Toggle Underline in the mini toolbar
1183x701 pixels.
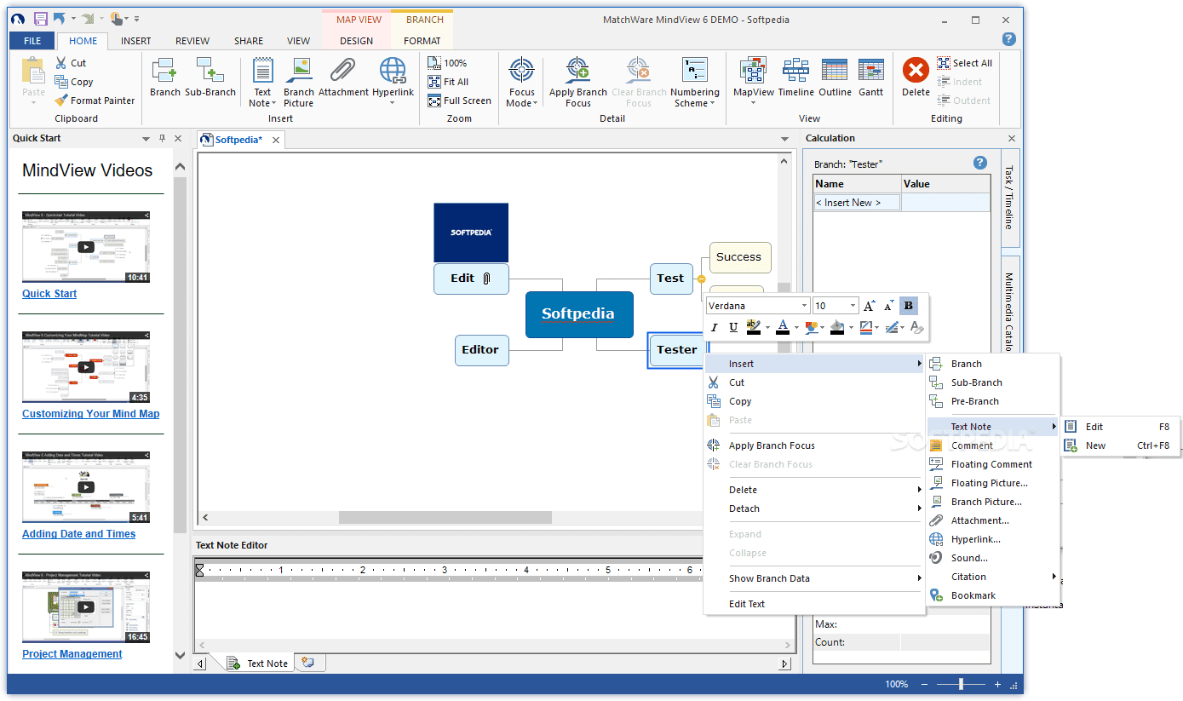(x=733, y=327)
